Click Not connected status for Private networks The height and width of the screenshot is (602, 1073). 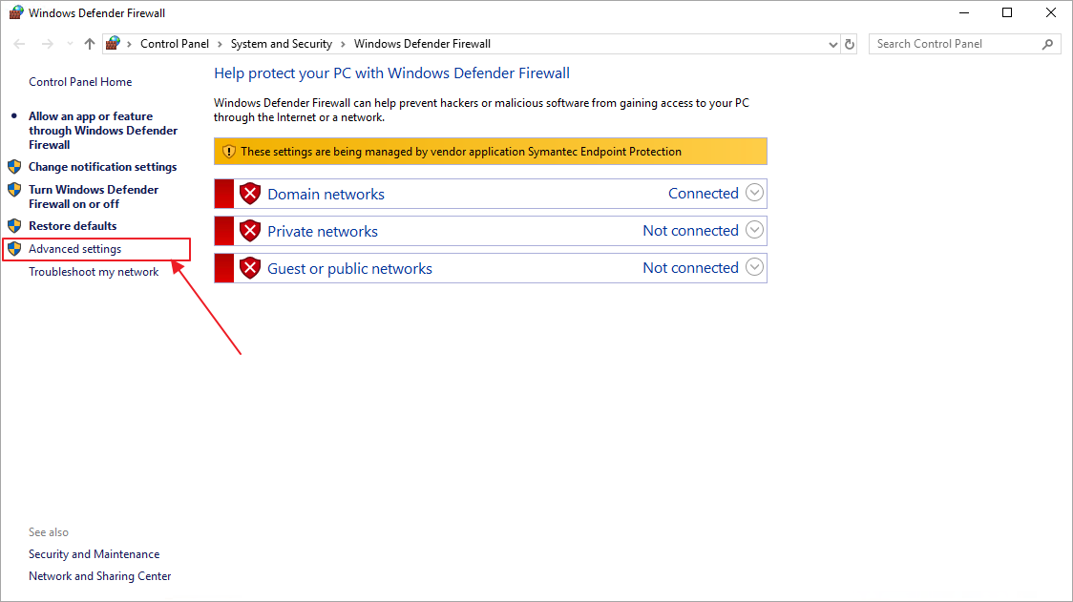tap(690, 231)
